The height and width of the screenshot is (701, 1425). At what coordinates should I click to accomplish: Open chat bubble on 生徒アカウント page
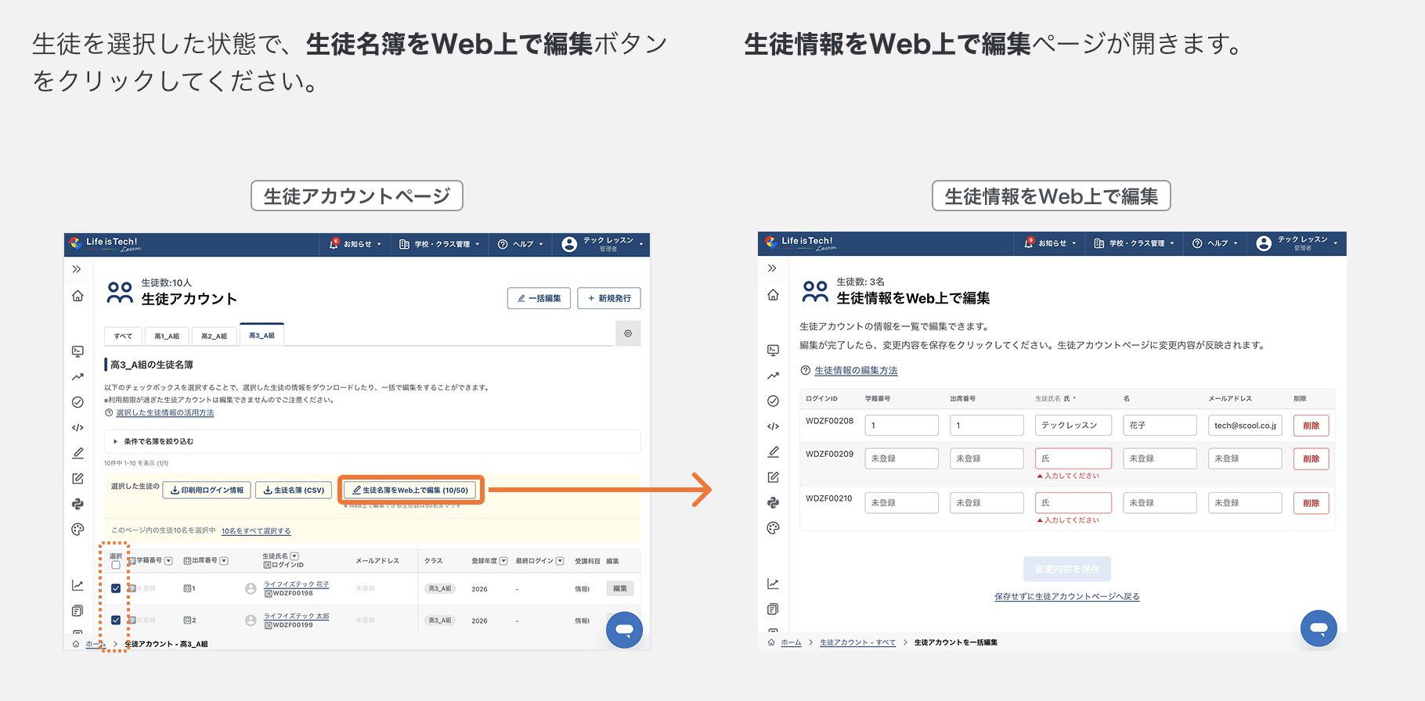624,630
